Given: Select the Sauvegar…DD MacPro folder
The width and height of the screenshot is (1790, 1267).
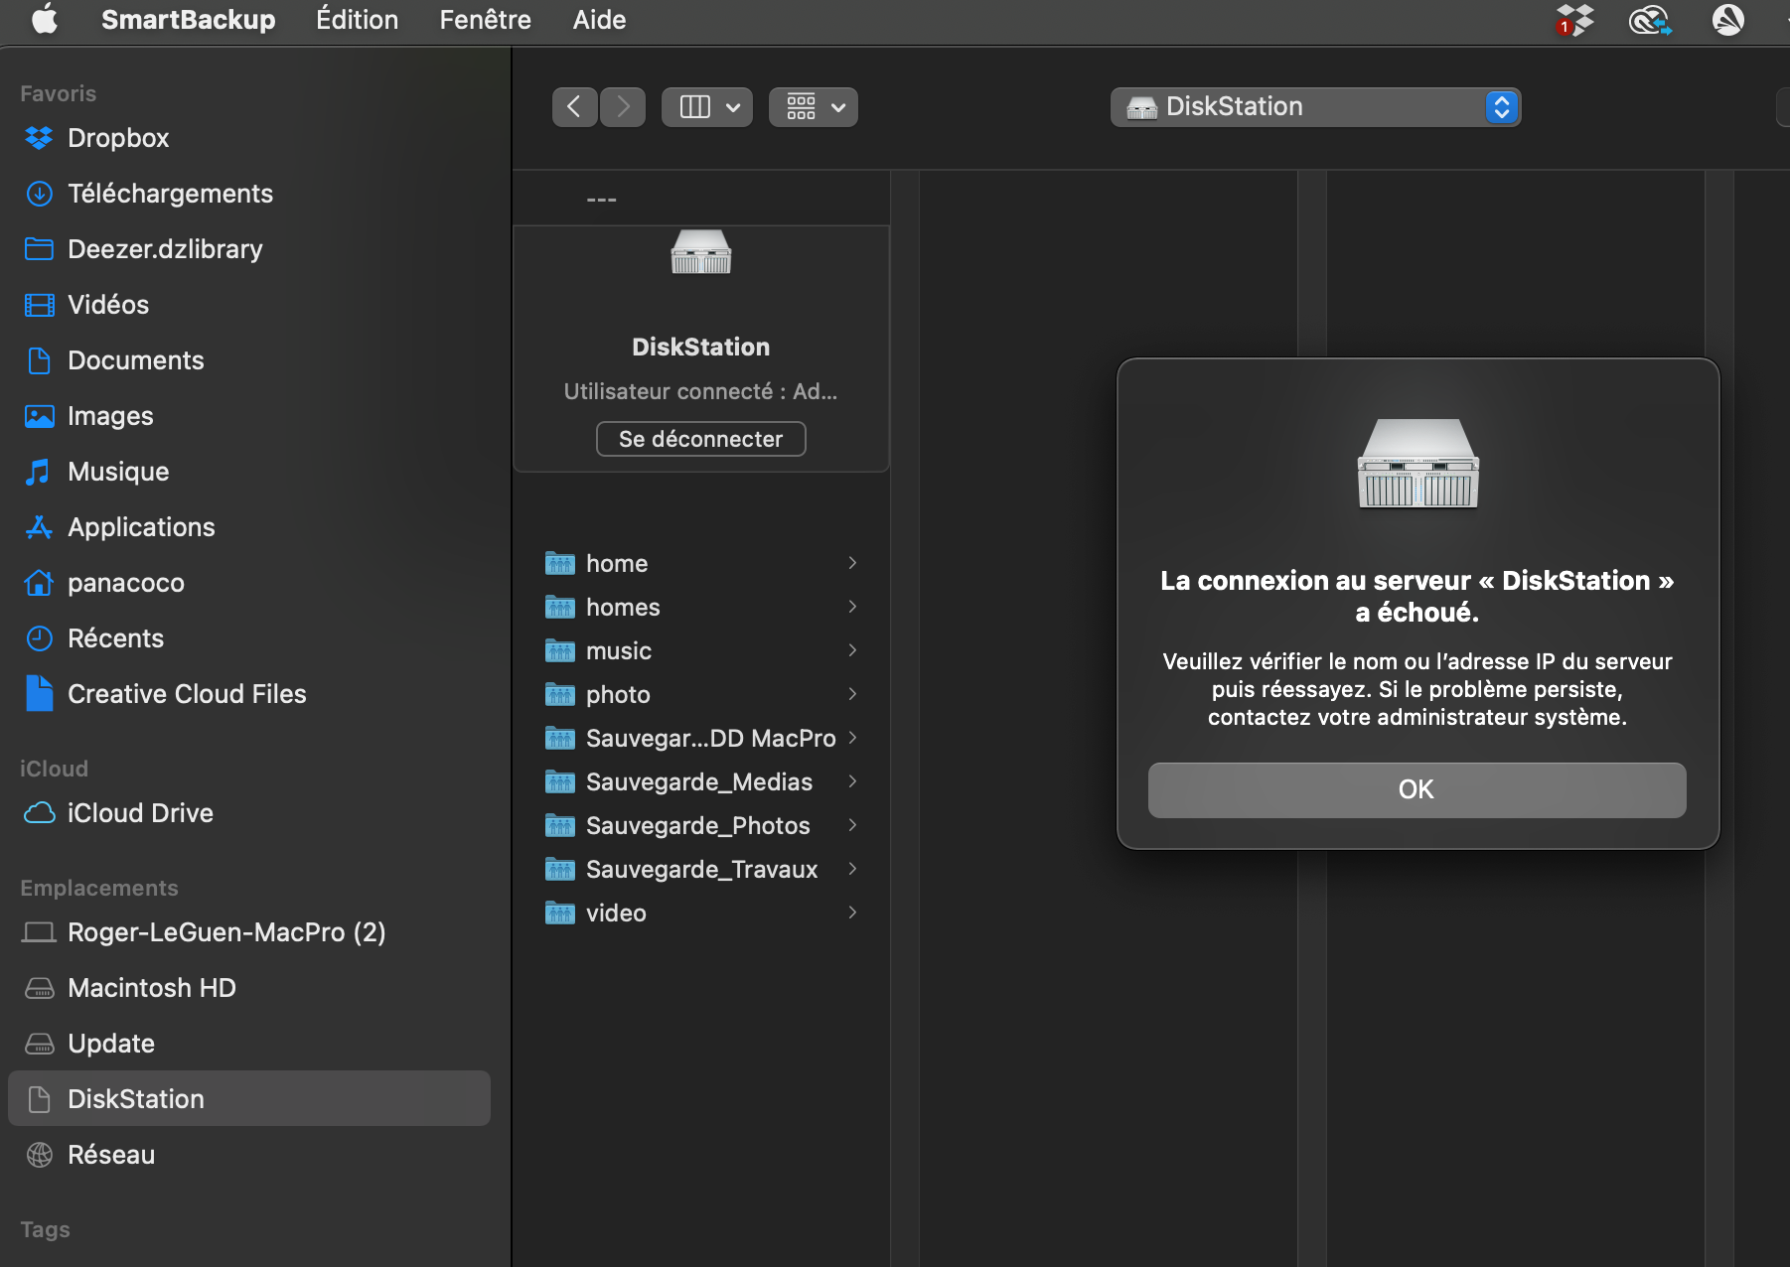Looking at the screenshot, I should point(700,738).
